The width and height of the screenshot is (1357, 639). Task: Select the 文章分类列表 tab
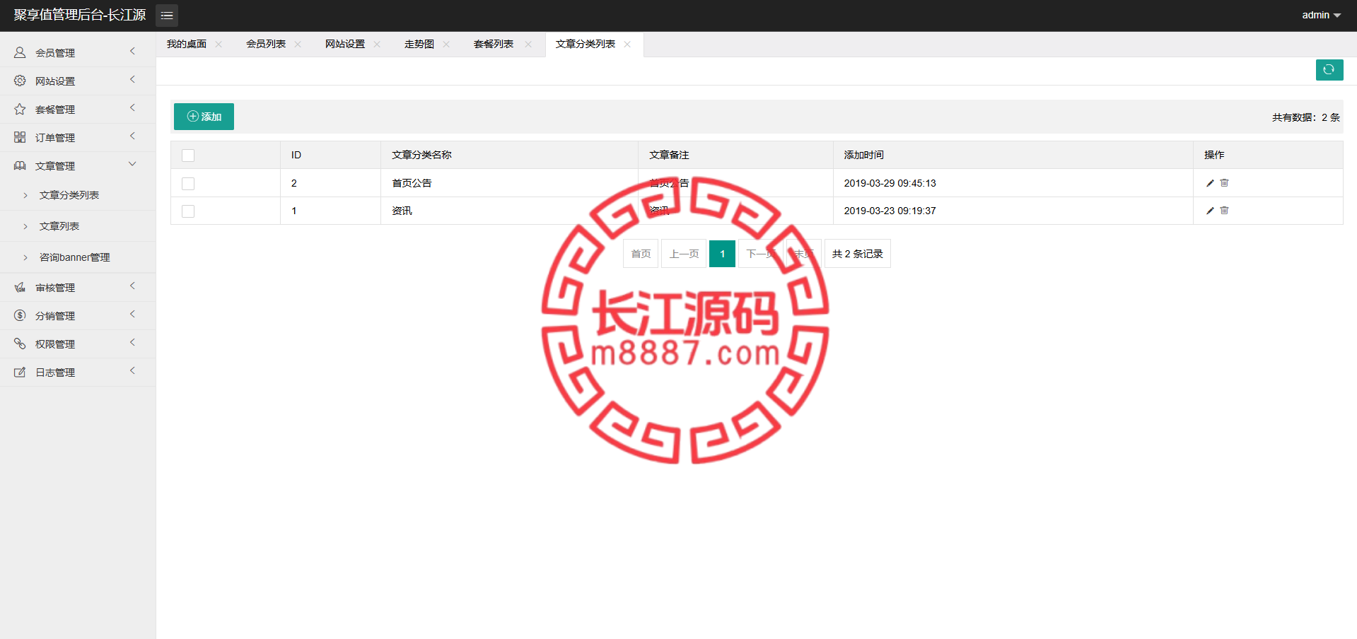tap(586, 44)
